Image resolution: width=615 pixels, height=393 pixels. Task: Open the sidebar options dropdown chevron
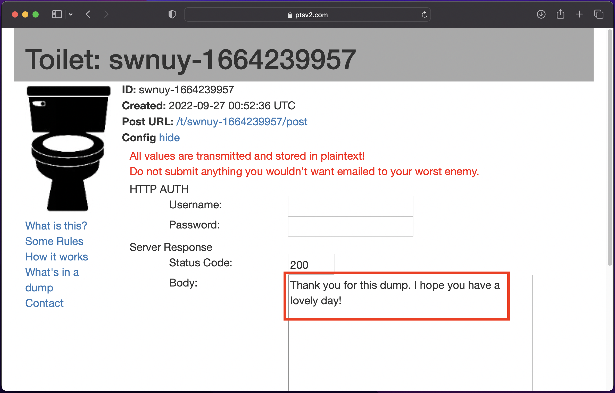(x=71, y=15)
